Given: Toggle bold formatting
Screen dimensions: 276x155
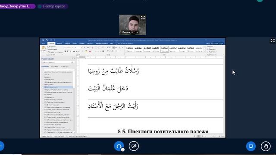Looking at the screenshot, I should click(x=66, y=51).
